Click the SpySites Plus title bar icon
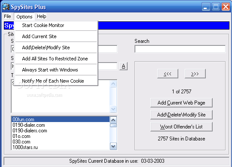The width and height of the screenshot is (232, 167). [6, 7]
